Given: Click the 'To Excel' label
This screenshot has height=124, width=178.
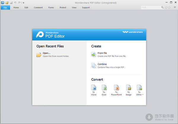Looking at the screenshot, I should point(104,94).
